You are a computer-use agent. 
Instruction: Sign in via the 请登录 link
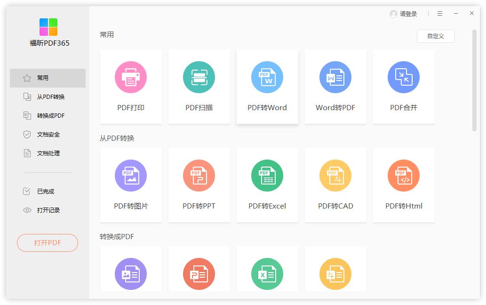click(x=406, y=14)
